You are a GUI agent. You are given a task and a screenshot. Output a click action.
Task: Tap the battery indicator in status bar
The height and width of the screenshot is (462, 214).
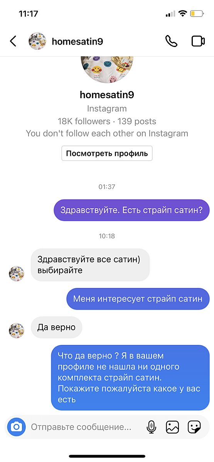point(197,14)
